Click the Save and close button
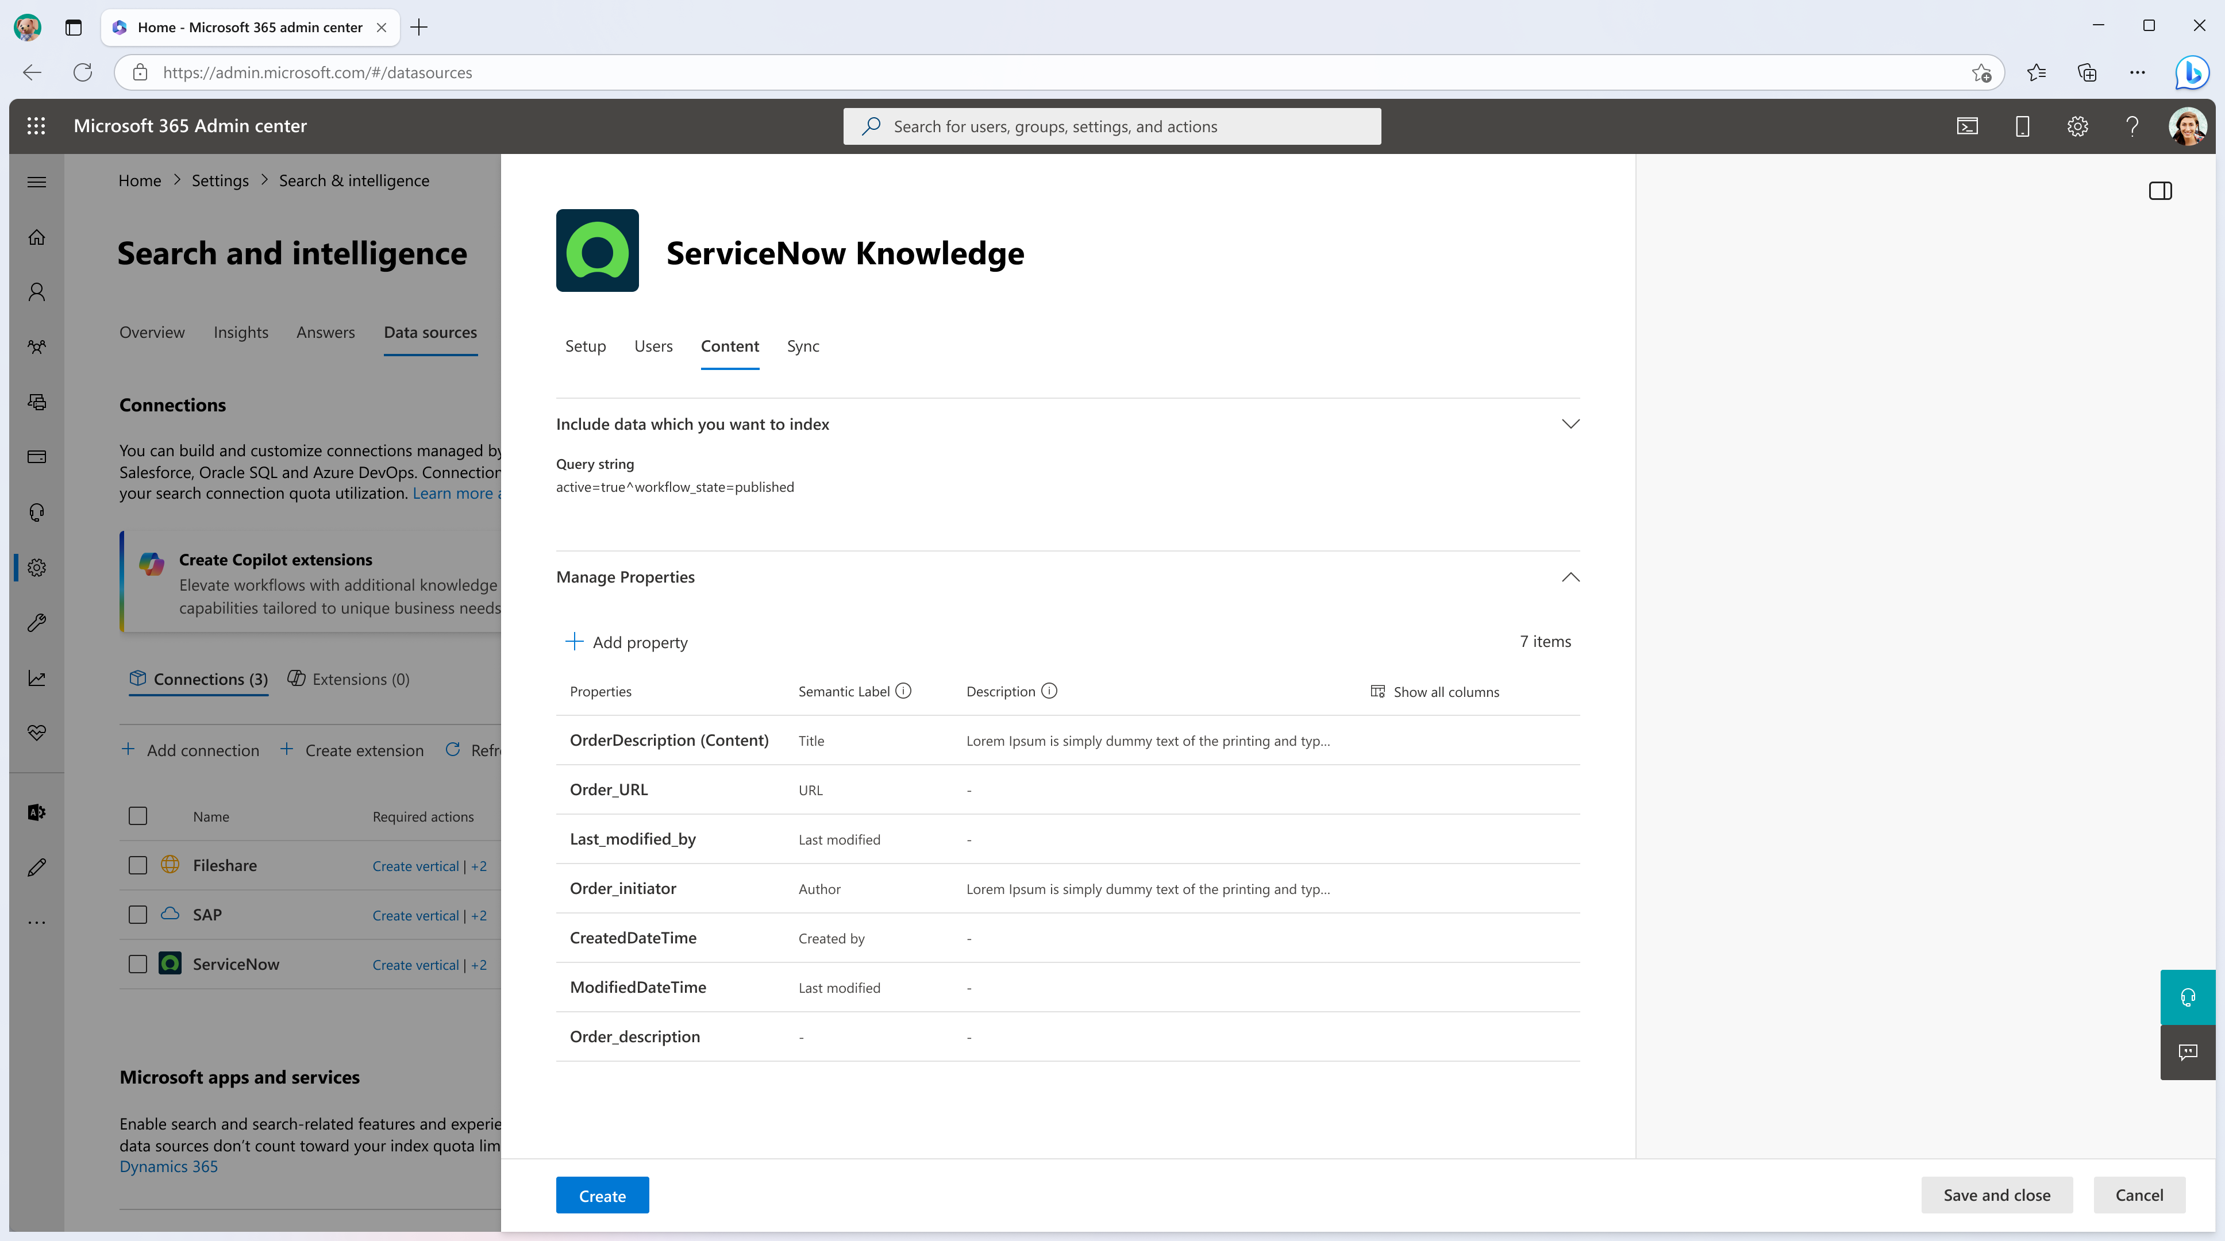This screenshot has width=2225, height=1241. 1997,1194
